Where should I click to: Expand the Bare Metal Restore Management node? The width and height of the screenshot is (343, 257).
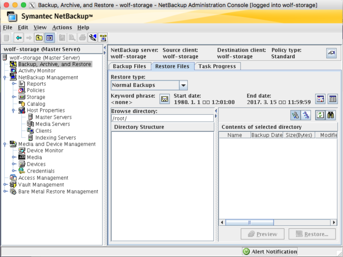click(5, 191)
